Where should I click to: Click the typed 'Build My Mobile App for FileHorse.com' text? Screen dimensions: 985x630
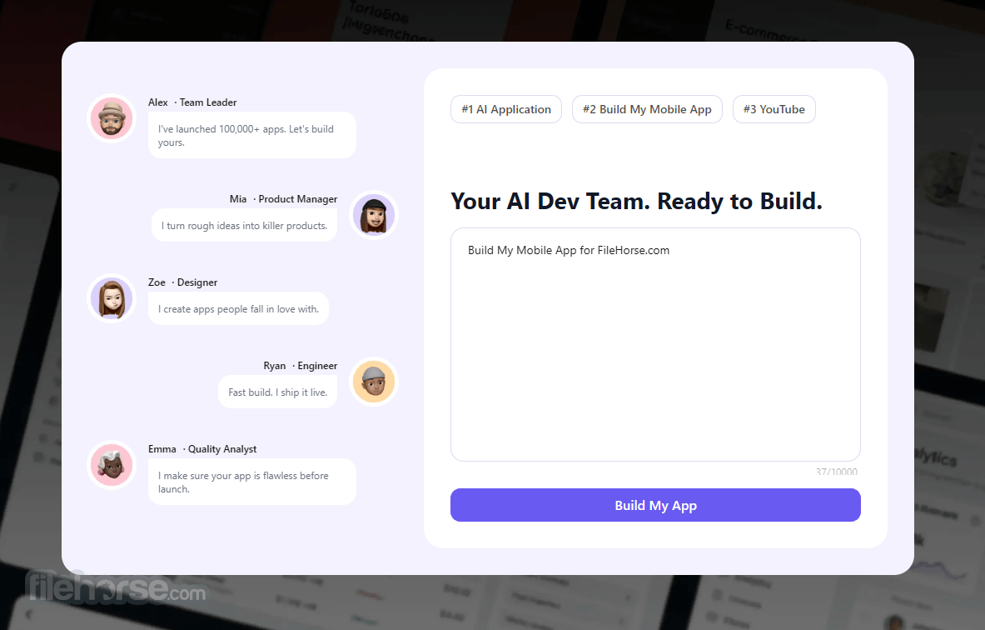pyautogui.click(x=569, y=250)
